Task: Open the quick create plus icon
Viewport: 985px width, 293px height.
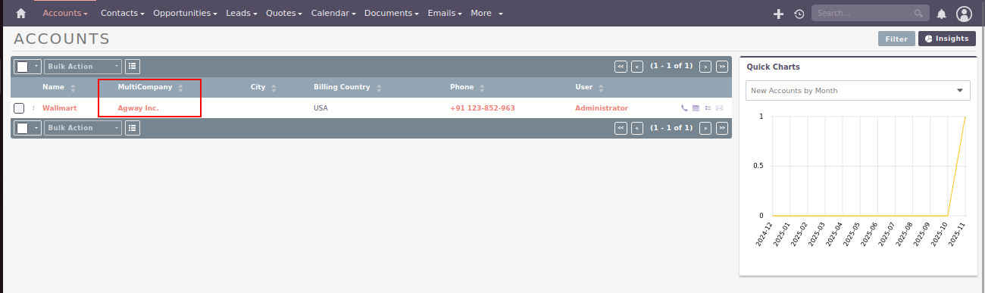Action: [778, 14]
